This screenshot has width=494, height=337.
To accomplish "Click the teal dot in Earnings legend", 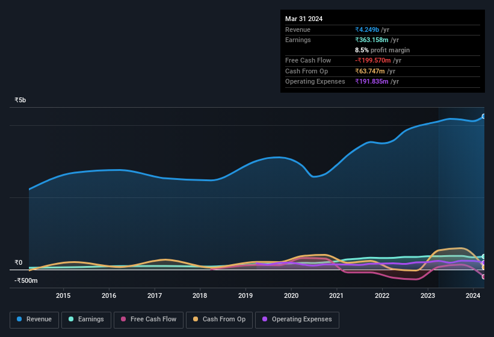I will (71, 319).
